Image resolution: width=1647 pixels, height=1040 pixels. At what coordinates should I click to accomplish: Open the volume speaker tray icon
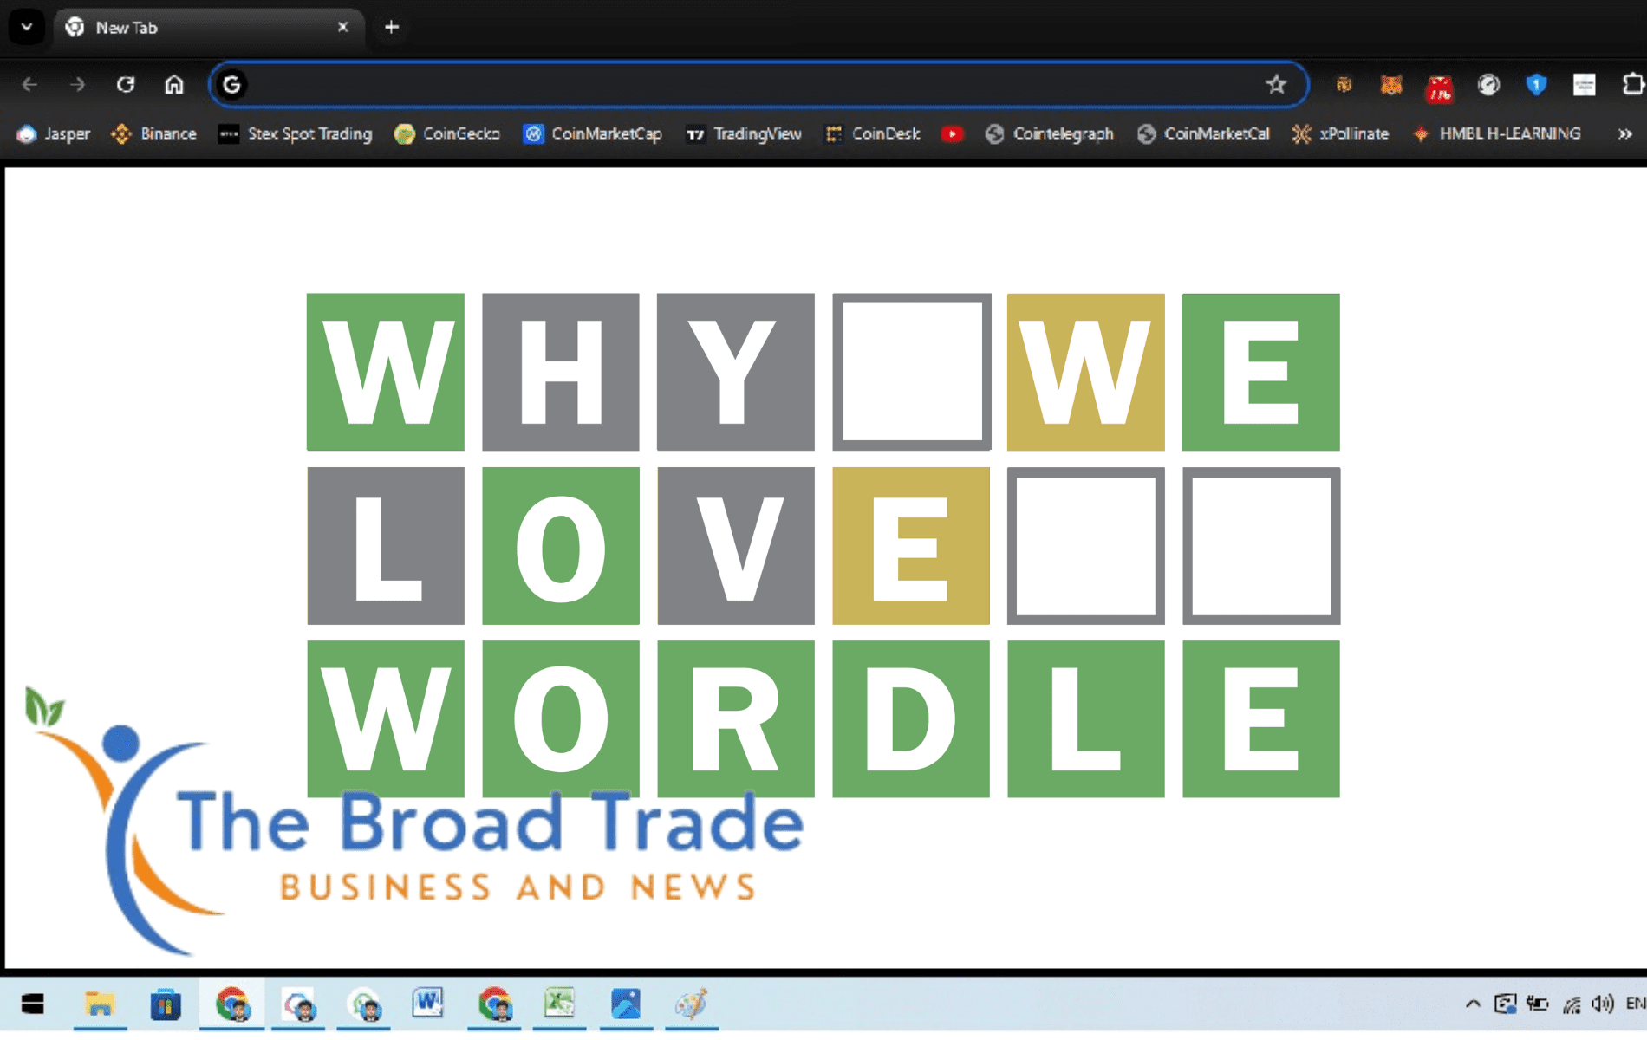point(1603,1004)
